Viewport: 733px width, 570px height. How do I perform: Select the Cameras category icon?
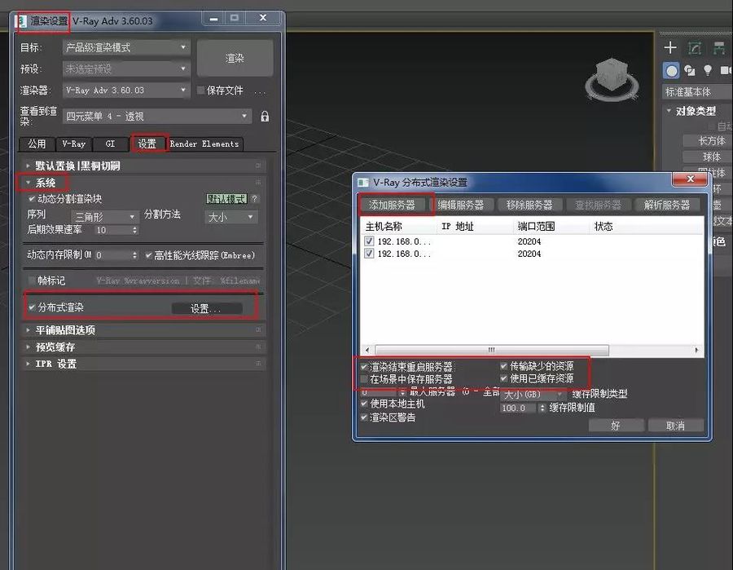[x=726, y=71]
